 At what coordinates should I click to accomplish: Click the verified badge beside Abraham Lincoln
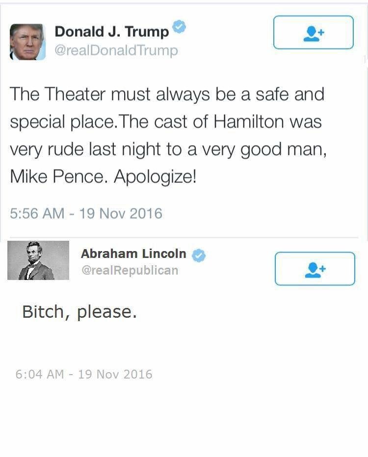click(x=198, y=255)
